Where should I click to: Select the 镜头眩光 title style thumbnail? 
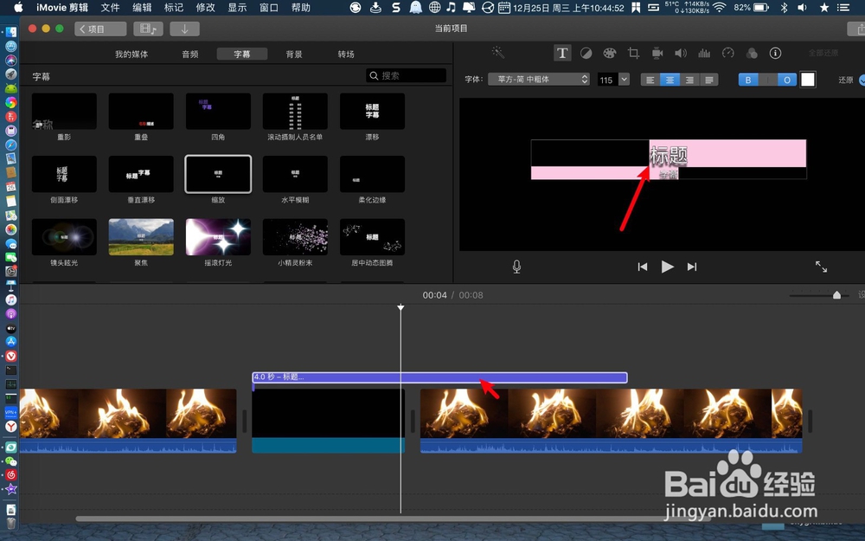[x=64, y=237]
